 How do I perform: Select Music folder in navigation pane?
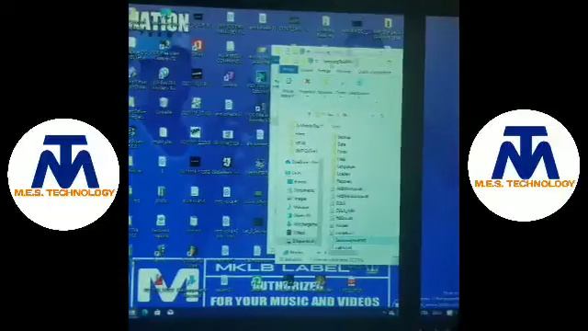(299, 207)
